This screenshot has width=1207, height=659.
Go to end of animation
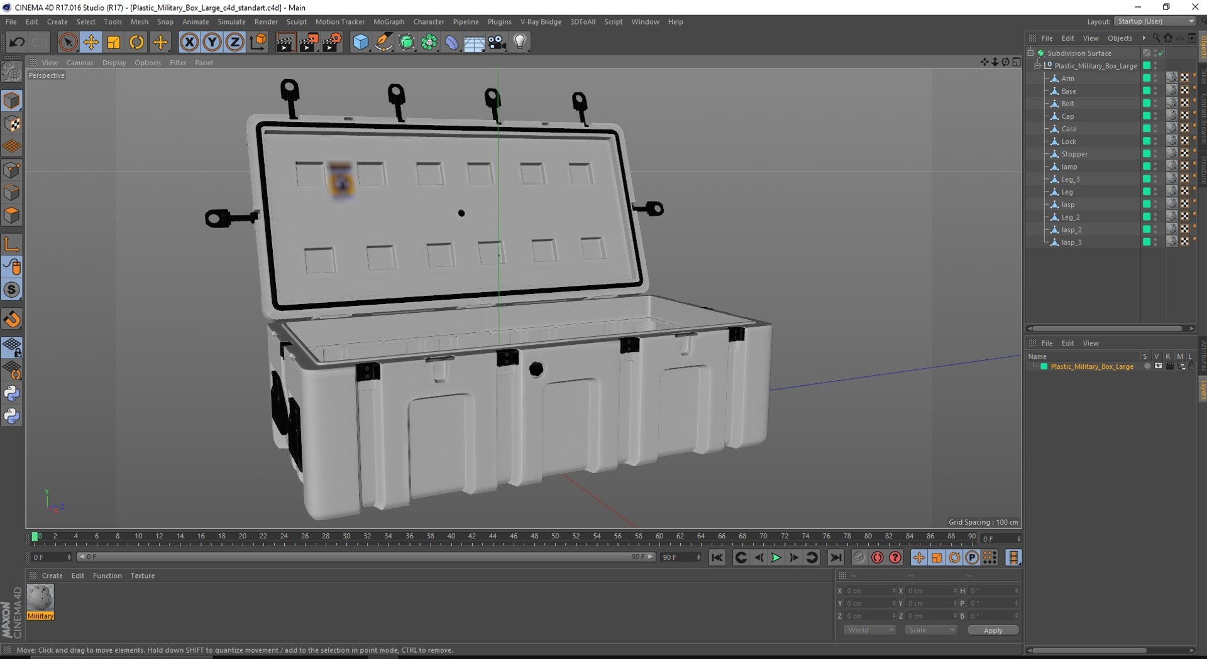(835, 557)
